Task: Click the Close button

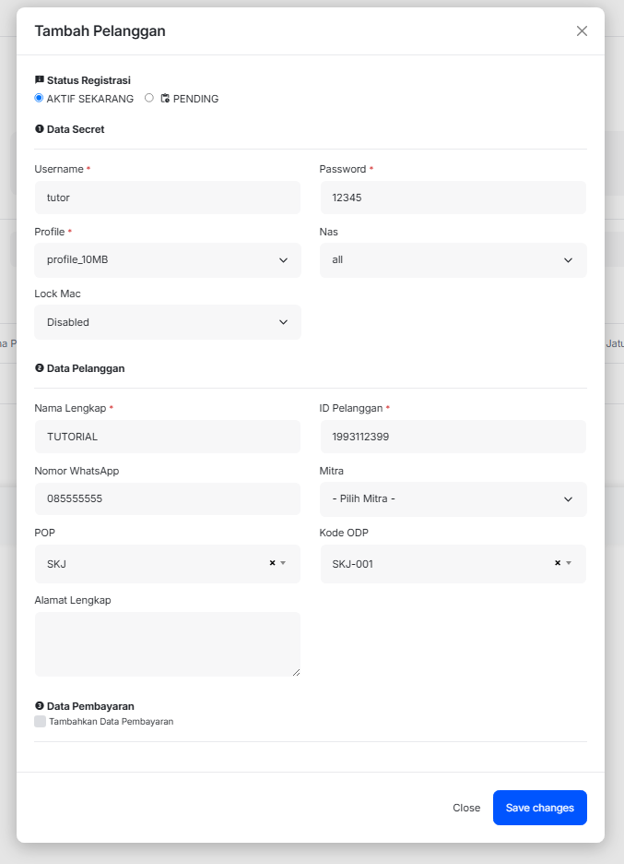Action: (x=466, y=808)
